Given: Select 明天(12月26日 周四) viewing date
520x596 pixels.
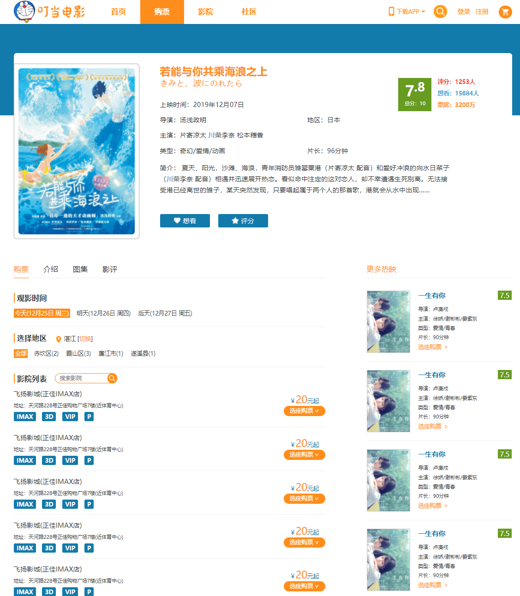Looking at the screenshot, I should click(104, 313).
